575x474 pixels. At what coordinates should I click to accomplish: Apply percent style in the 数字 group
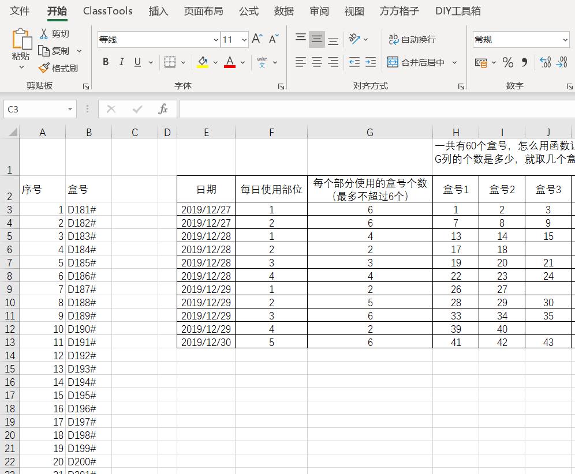[x=507, y=62]
